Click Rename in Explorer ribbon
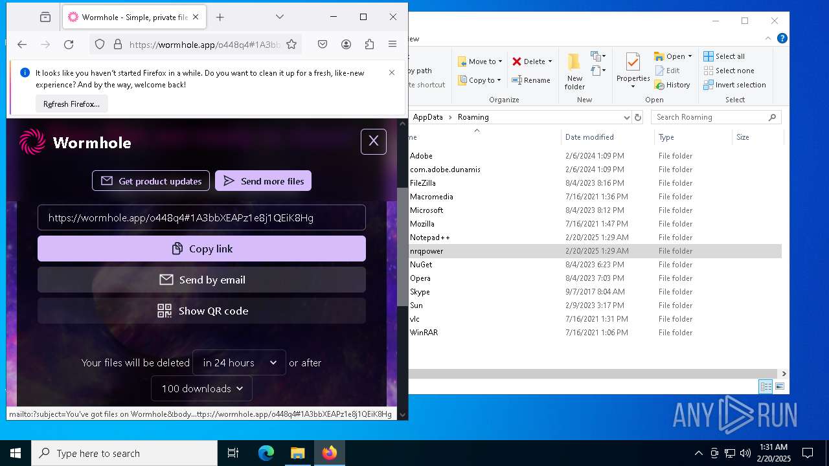 [x=531, y=80]
